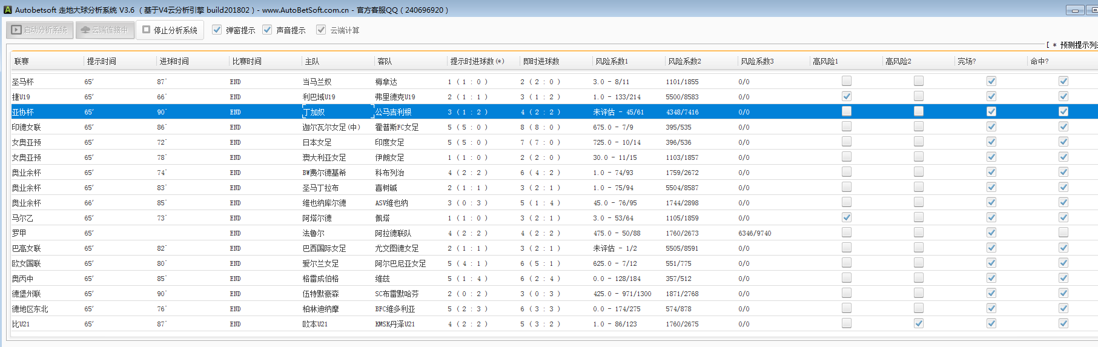Click the Autobetsoft app icon in title bar
This screenshot has width=1098, height=347.
click(7, 10)
